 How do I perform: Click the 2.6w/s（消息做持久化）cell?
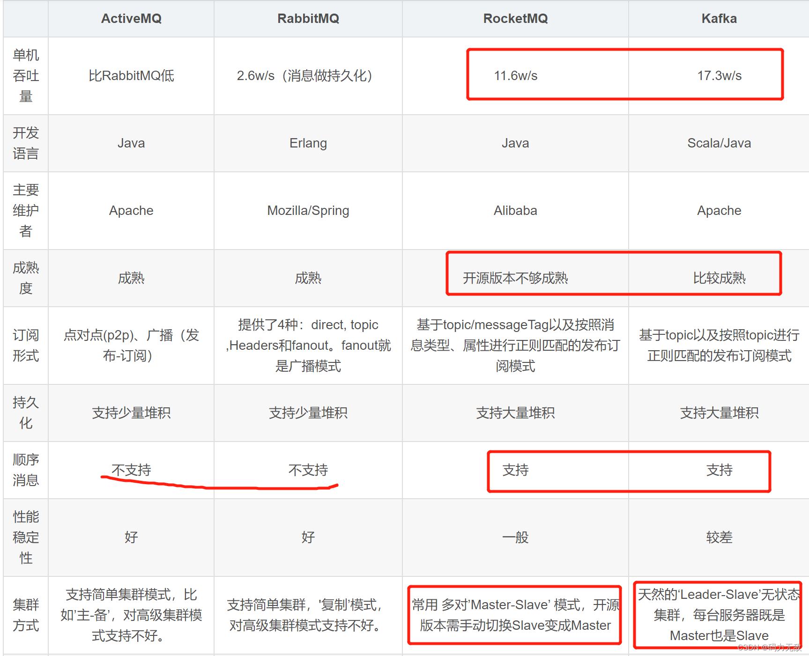[x=308, y=76]
